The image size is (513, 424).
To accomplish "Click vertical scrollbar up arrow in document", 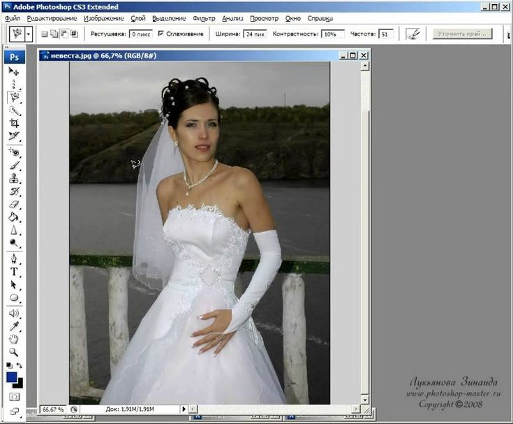I will [365, 66].
